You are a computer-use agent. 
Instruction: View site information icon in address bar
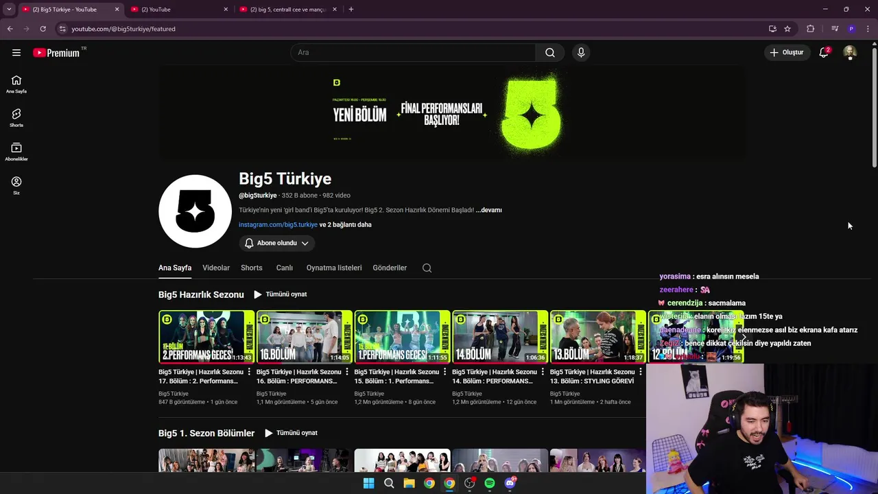coord(62,29)
